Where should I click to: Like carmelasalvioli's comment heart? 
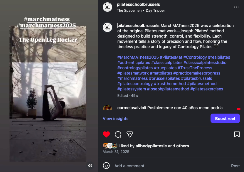point(238,109)
